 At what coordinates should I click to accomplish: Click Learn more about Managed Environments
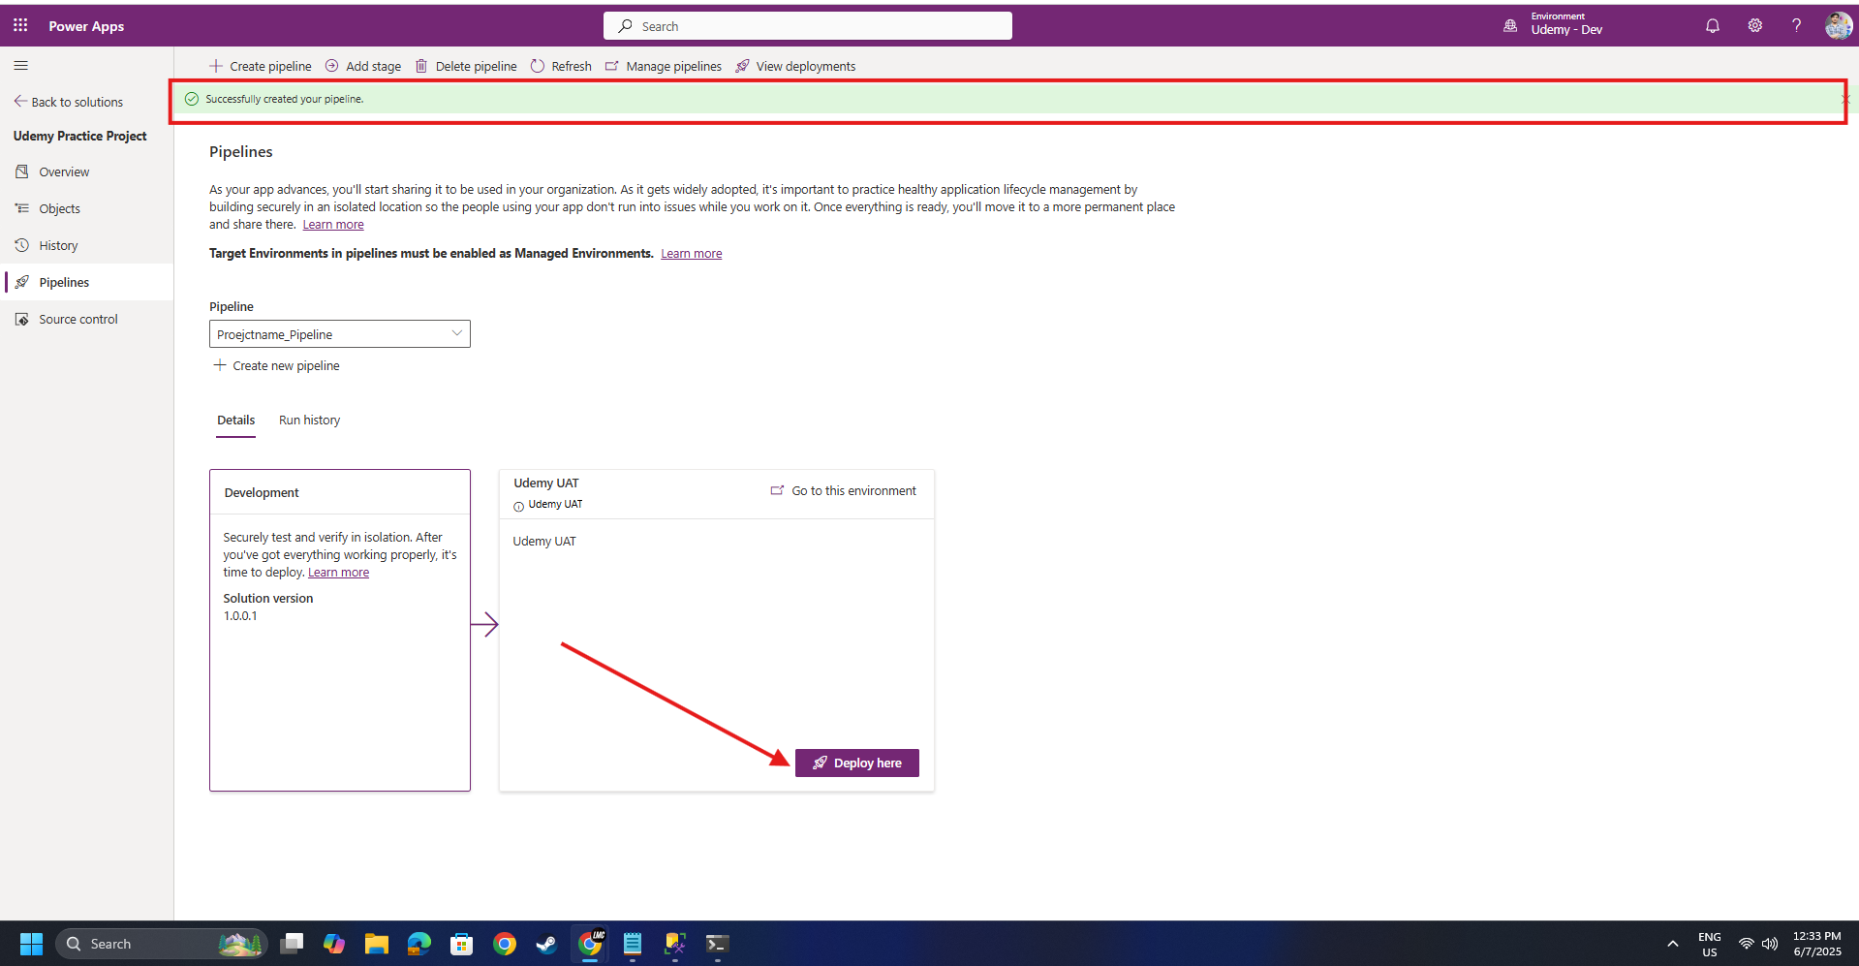pos(691,254)
